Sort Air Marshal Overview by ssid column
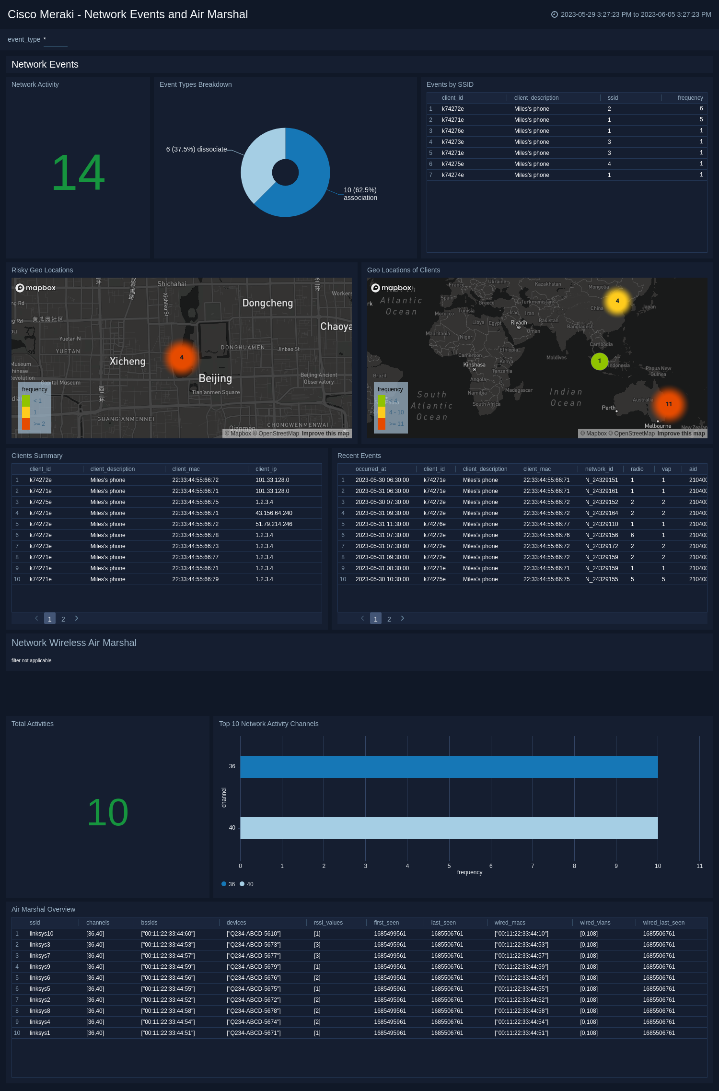Viewport: 719px width, 1091px height. (35, 923)
